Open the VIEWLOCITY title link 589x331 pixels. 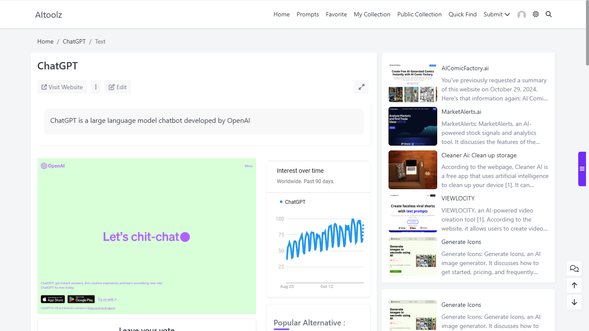point(458,198)
